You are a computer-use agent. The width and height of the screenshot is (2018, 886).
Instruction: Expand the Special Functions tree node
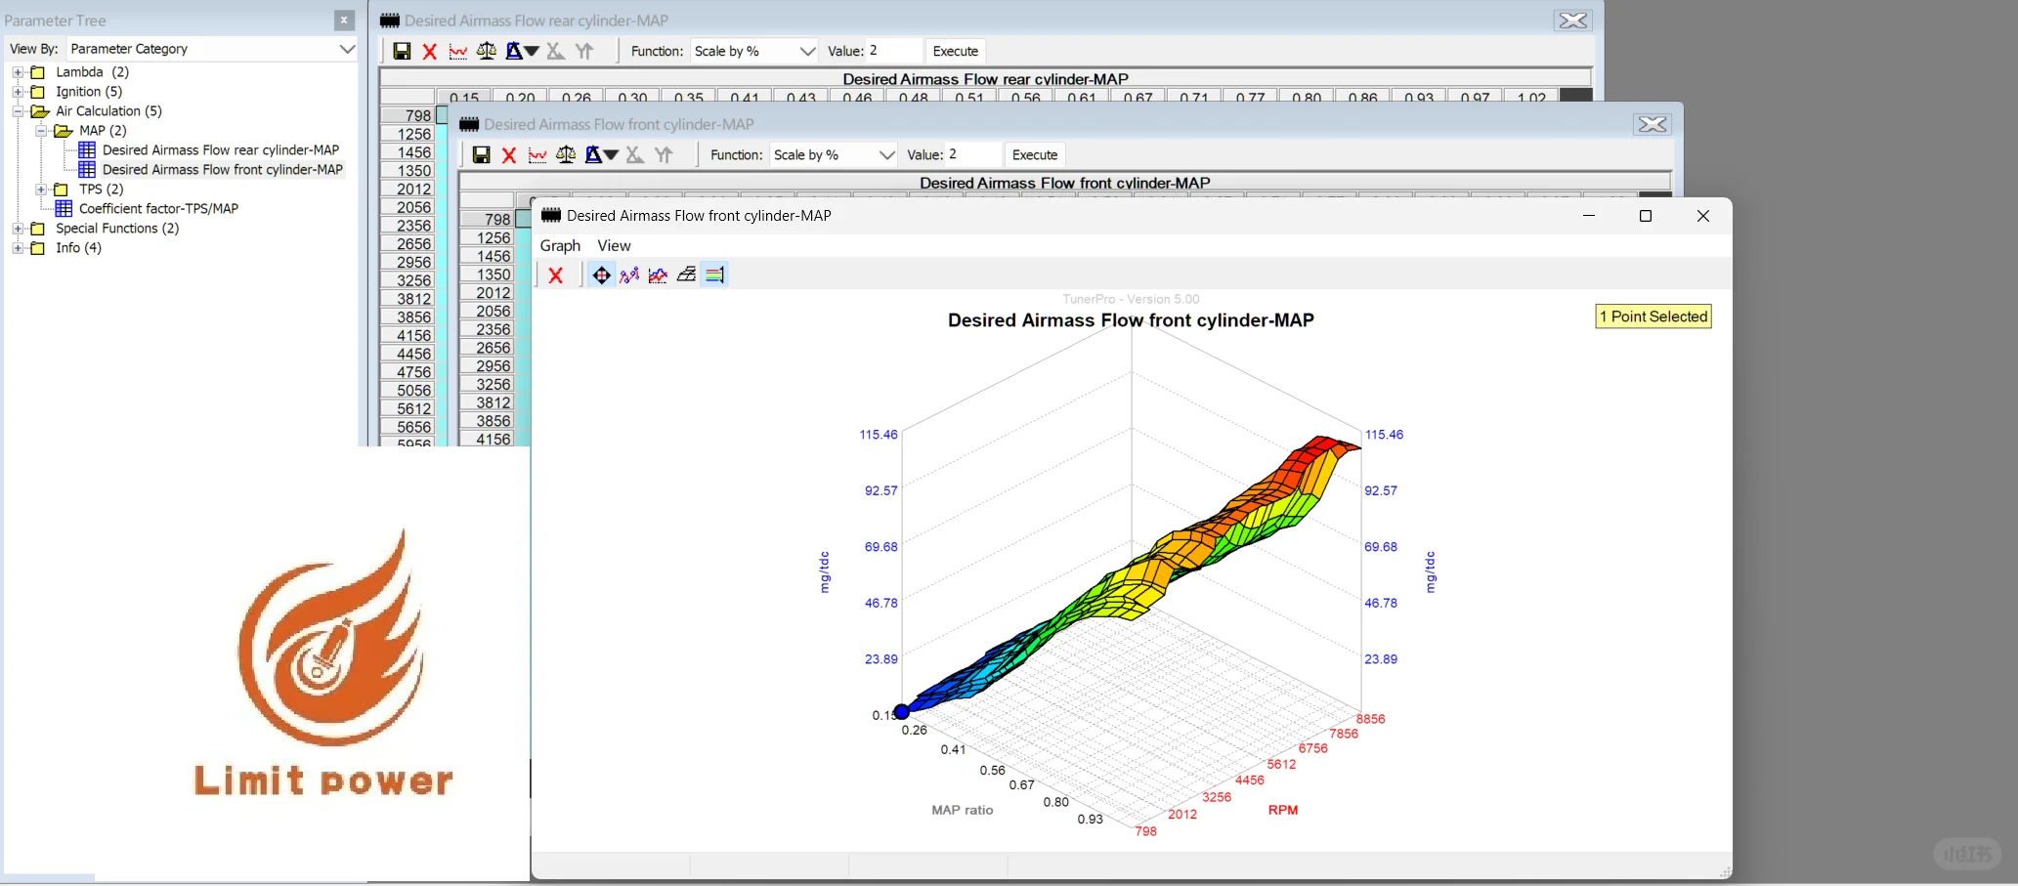[18, 229]
